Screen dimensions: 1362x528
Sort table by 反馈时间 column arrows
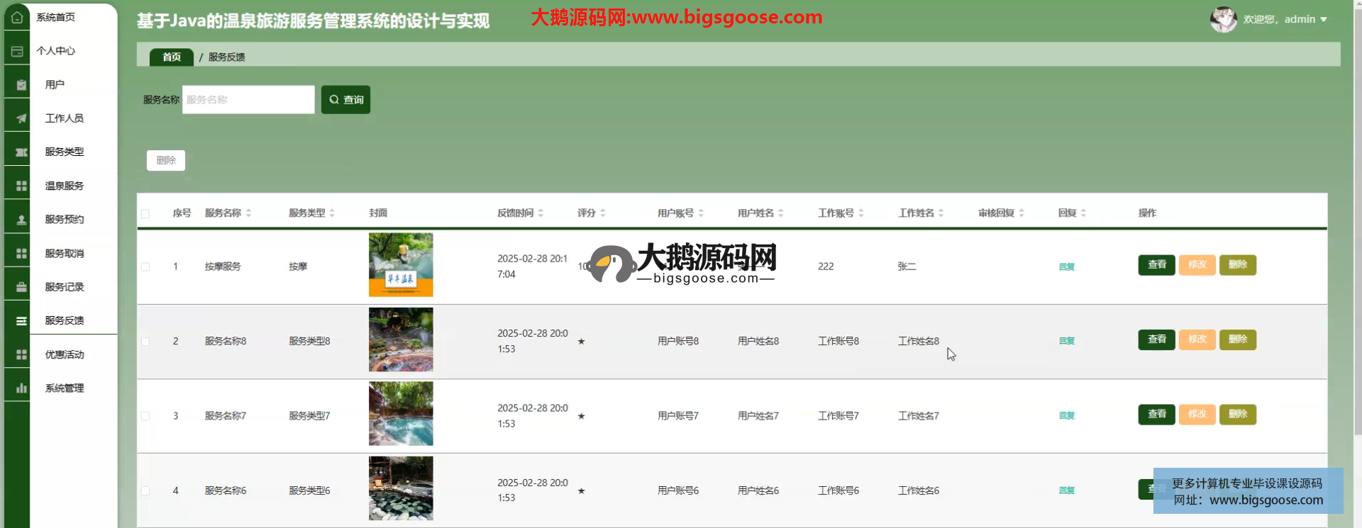pyautogui.click(x=541, y=213)
